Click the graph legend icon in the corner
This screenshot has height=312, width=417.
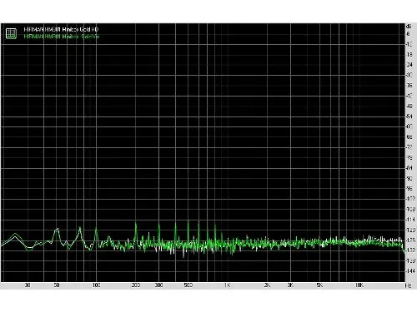(11, 33)
